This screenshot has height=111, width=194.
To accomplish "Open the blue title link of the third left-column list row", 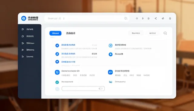I will pos(68,62).
